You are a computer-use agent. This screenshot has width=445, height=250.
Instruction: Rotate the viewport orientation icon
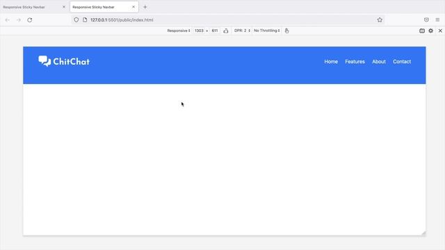point(225,31)
